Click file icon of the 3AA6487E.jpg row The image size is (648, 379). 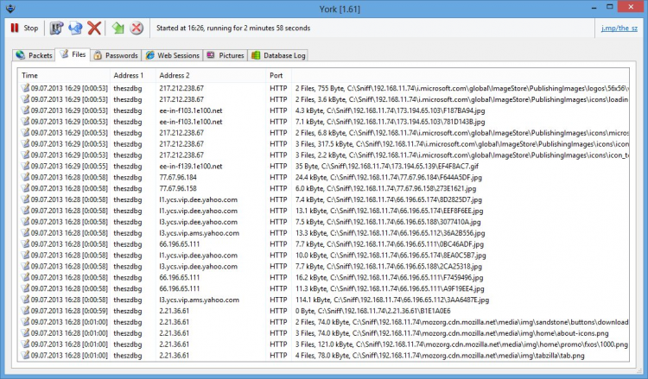tap(26, 300)
